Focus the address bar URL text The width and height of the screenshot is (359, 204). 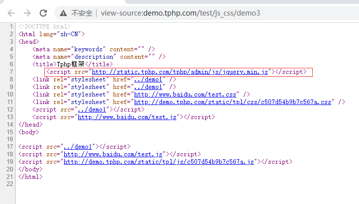[x=181, y=13]
